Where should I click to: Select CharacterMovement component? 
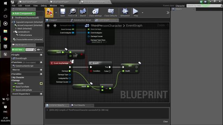[x=29, y=40]
